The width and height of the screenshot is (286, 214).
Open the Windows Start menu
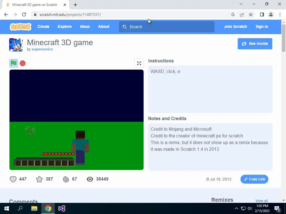tap(7, 208)
